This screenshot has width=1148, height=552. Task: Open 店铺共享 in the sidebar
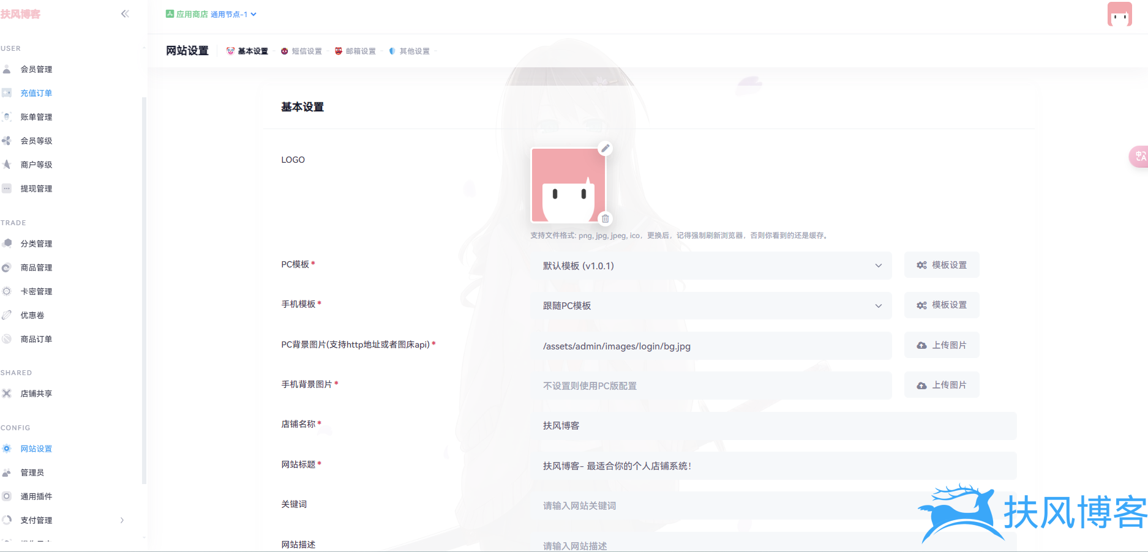click(36, 393)
